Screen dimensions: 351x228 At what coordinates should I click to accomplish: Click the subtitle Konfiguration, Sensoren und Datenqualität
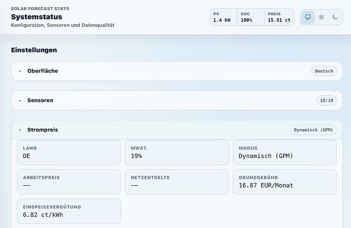pos(63,25)
